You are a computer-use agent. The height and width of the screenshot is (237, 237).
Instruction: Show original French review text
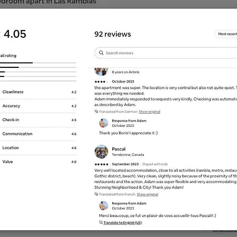(x=147, y=194)
